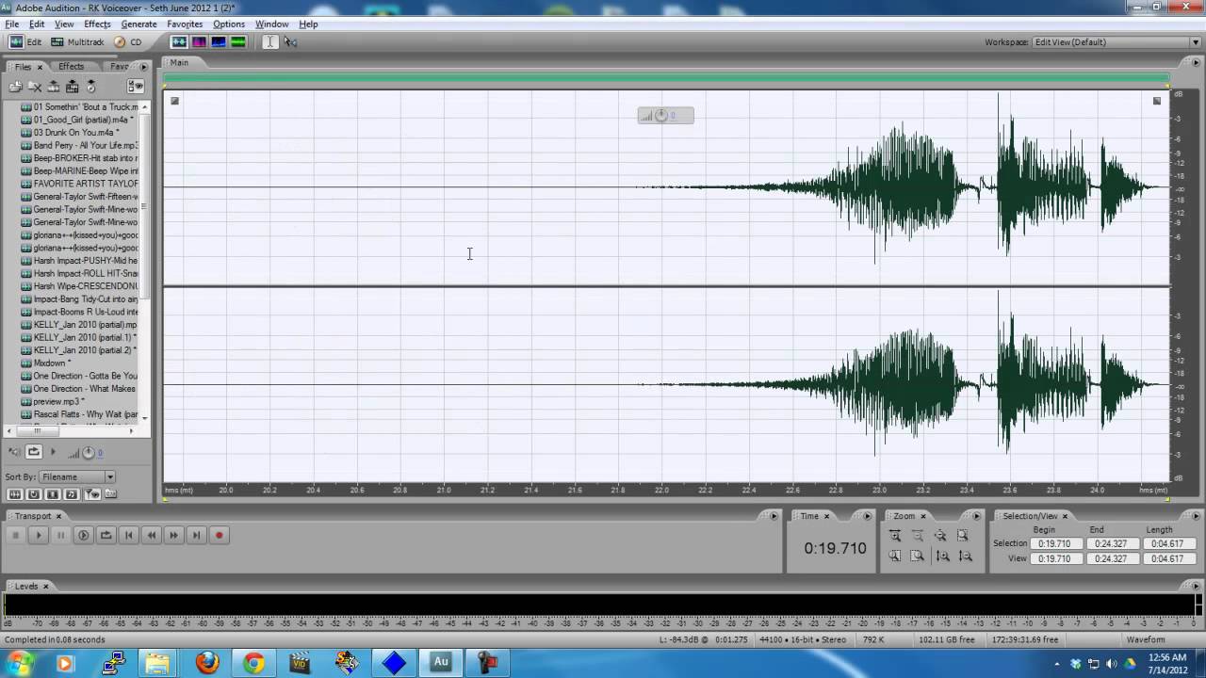Toggle Loop Play in Files panel
Viewport: 1206px width, 678px height.
coord(34,452)
